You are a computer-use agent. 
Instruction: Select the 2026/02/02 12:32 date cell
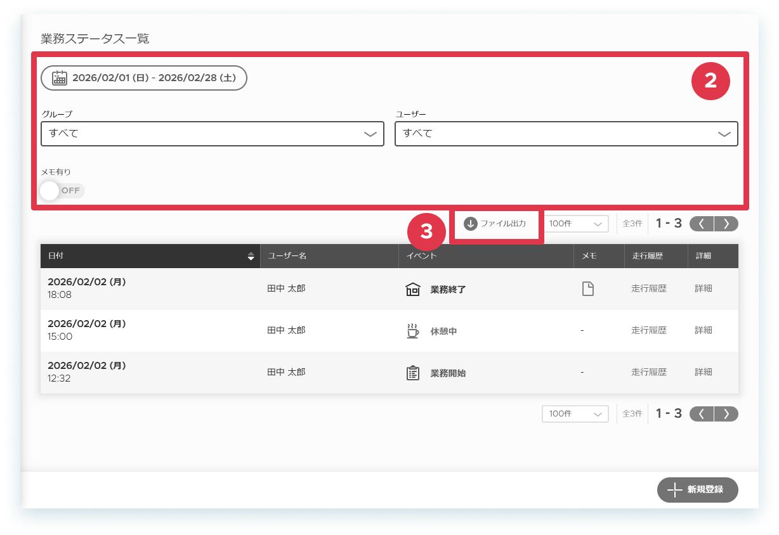[150, 373]
